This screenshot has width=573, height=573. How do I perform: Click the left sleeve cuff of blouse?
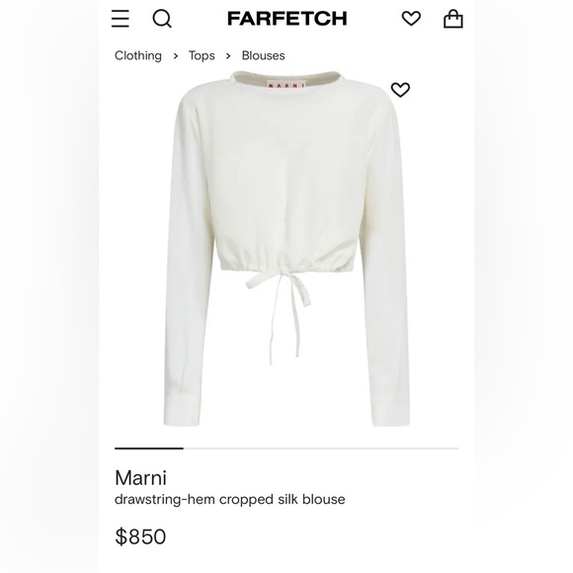point(182,412)
